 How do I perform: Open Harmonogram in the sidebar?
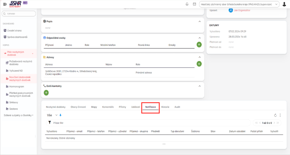click(17, 87)
